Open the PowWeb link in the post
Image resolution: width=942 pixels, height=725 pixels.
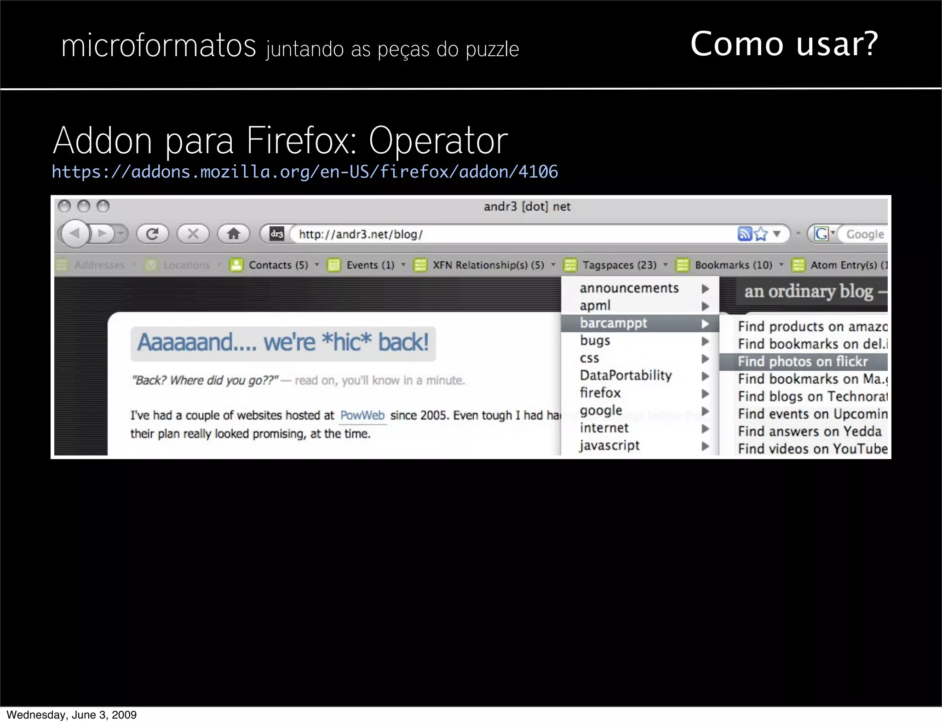pos(362,415)
